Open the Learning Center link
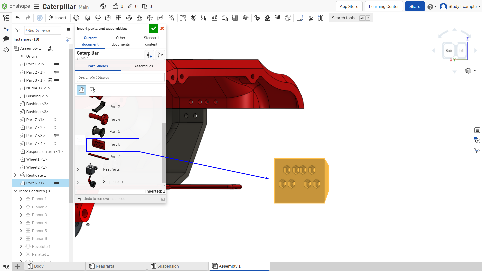The image size is (482, 271). pyautogui.click(x=384, y=7)
